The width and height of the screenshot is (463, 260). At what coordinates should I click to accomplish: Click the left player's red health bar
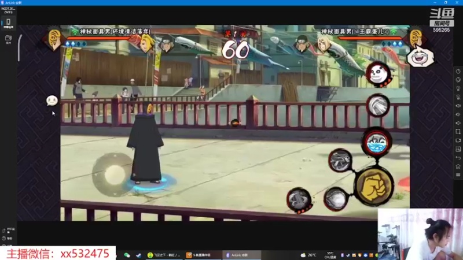click(99, 38)
